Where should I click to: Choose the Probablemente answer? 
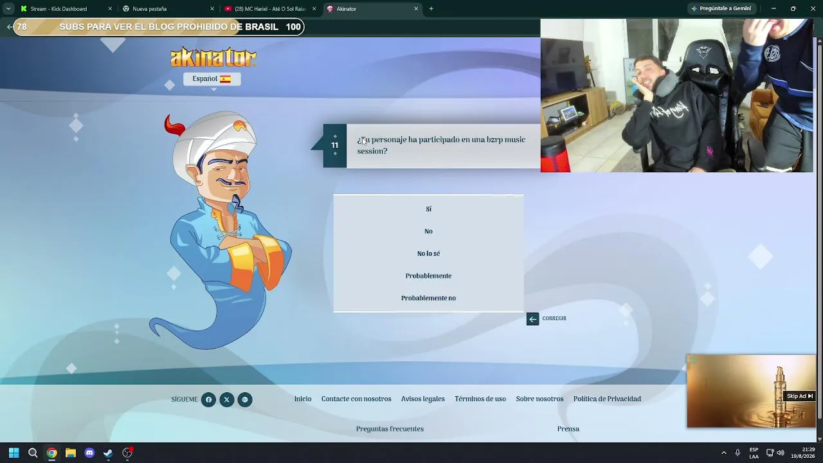click(428, 276)
